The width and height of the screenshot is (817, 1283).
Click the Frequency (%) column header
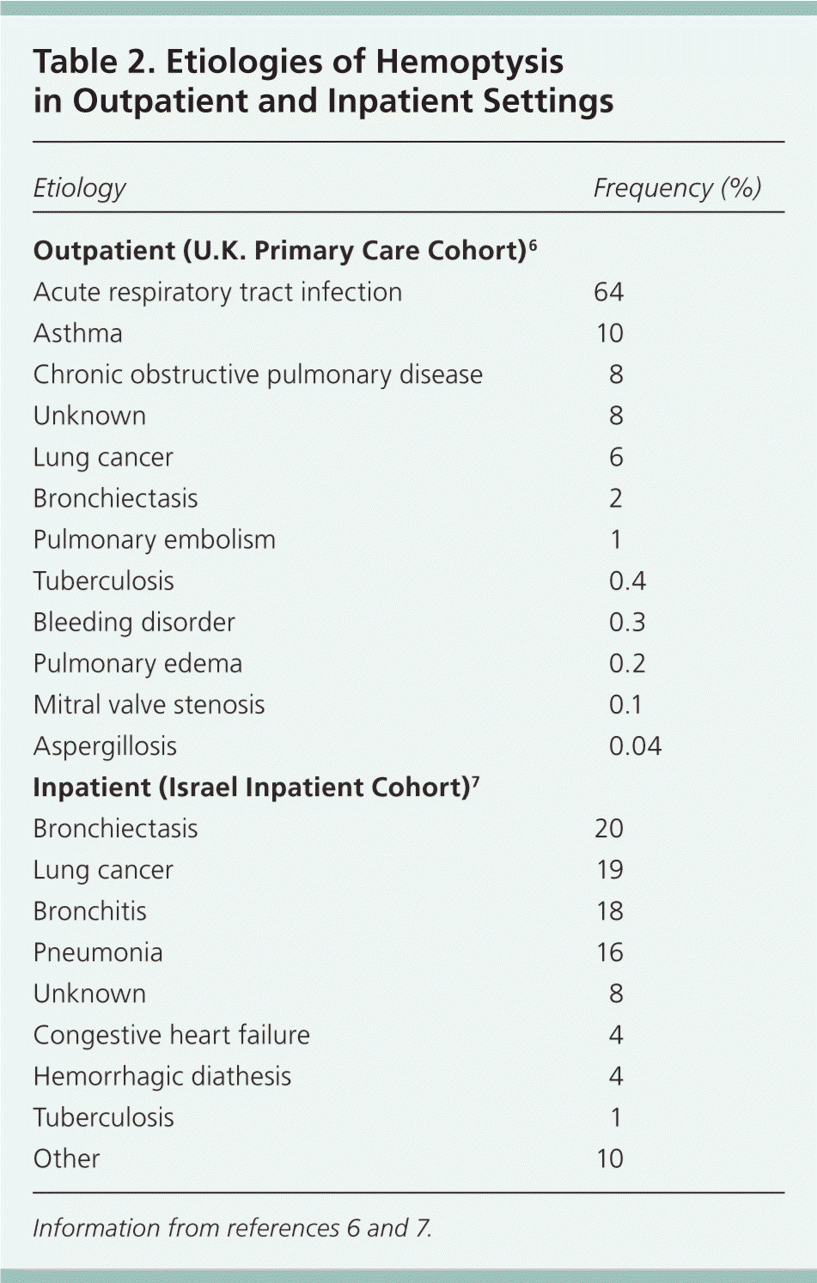677,188
